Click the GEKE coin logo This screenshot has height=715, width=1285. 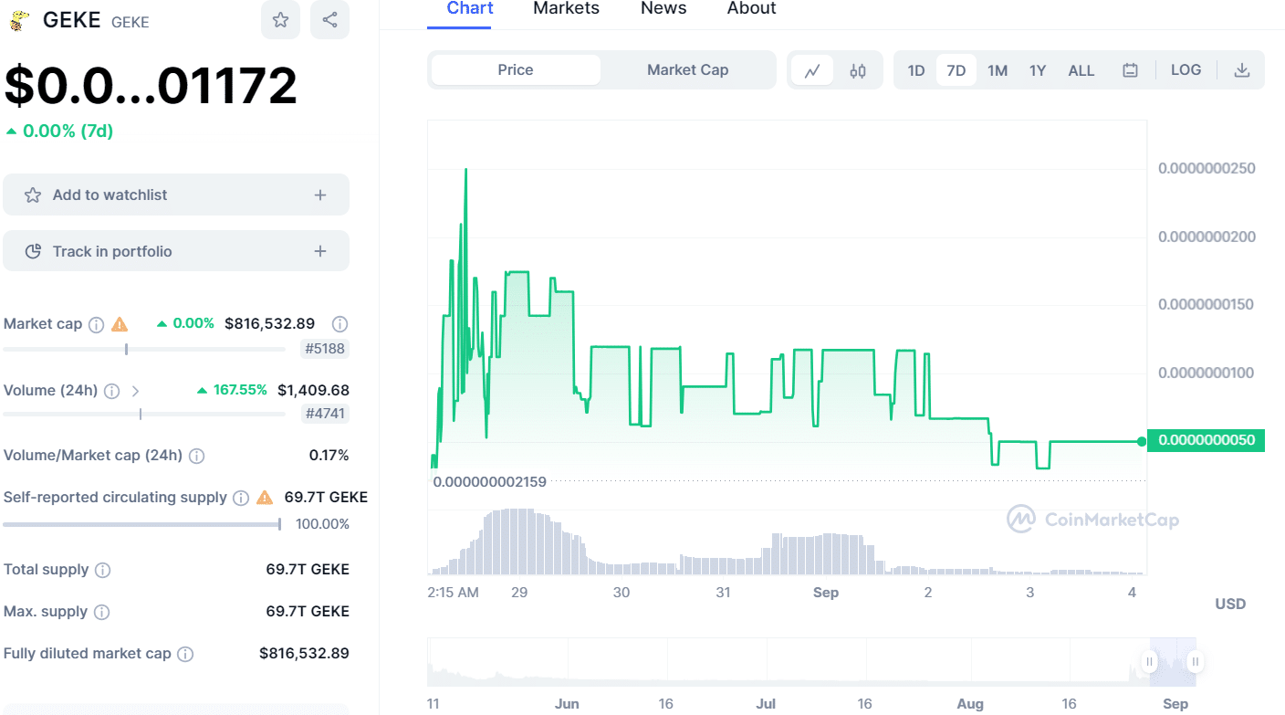(20, 21)
